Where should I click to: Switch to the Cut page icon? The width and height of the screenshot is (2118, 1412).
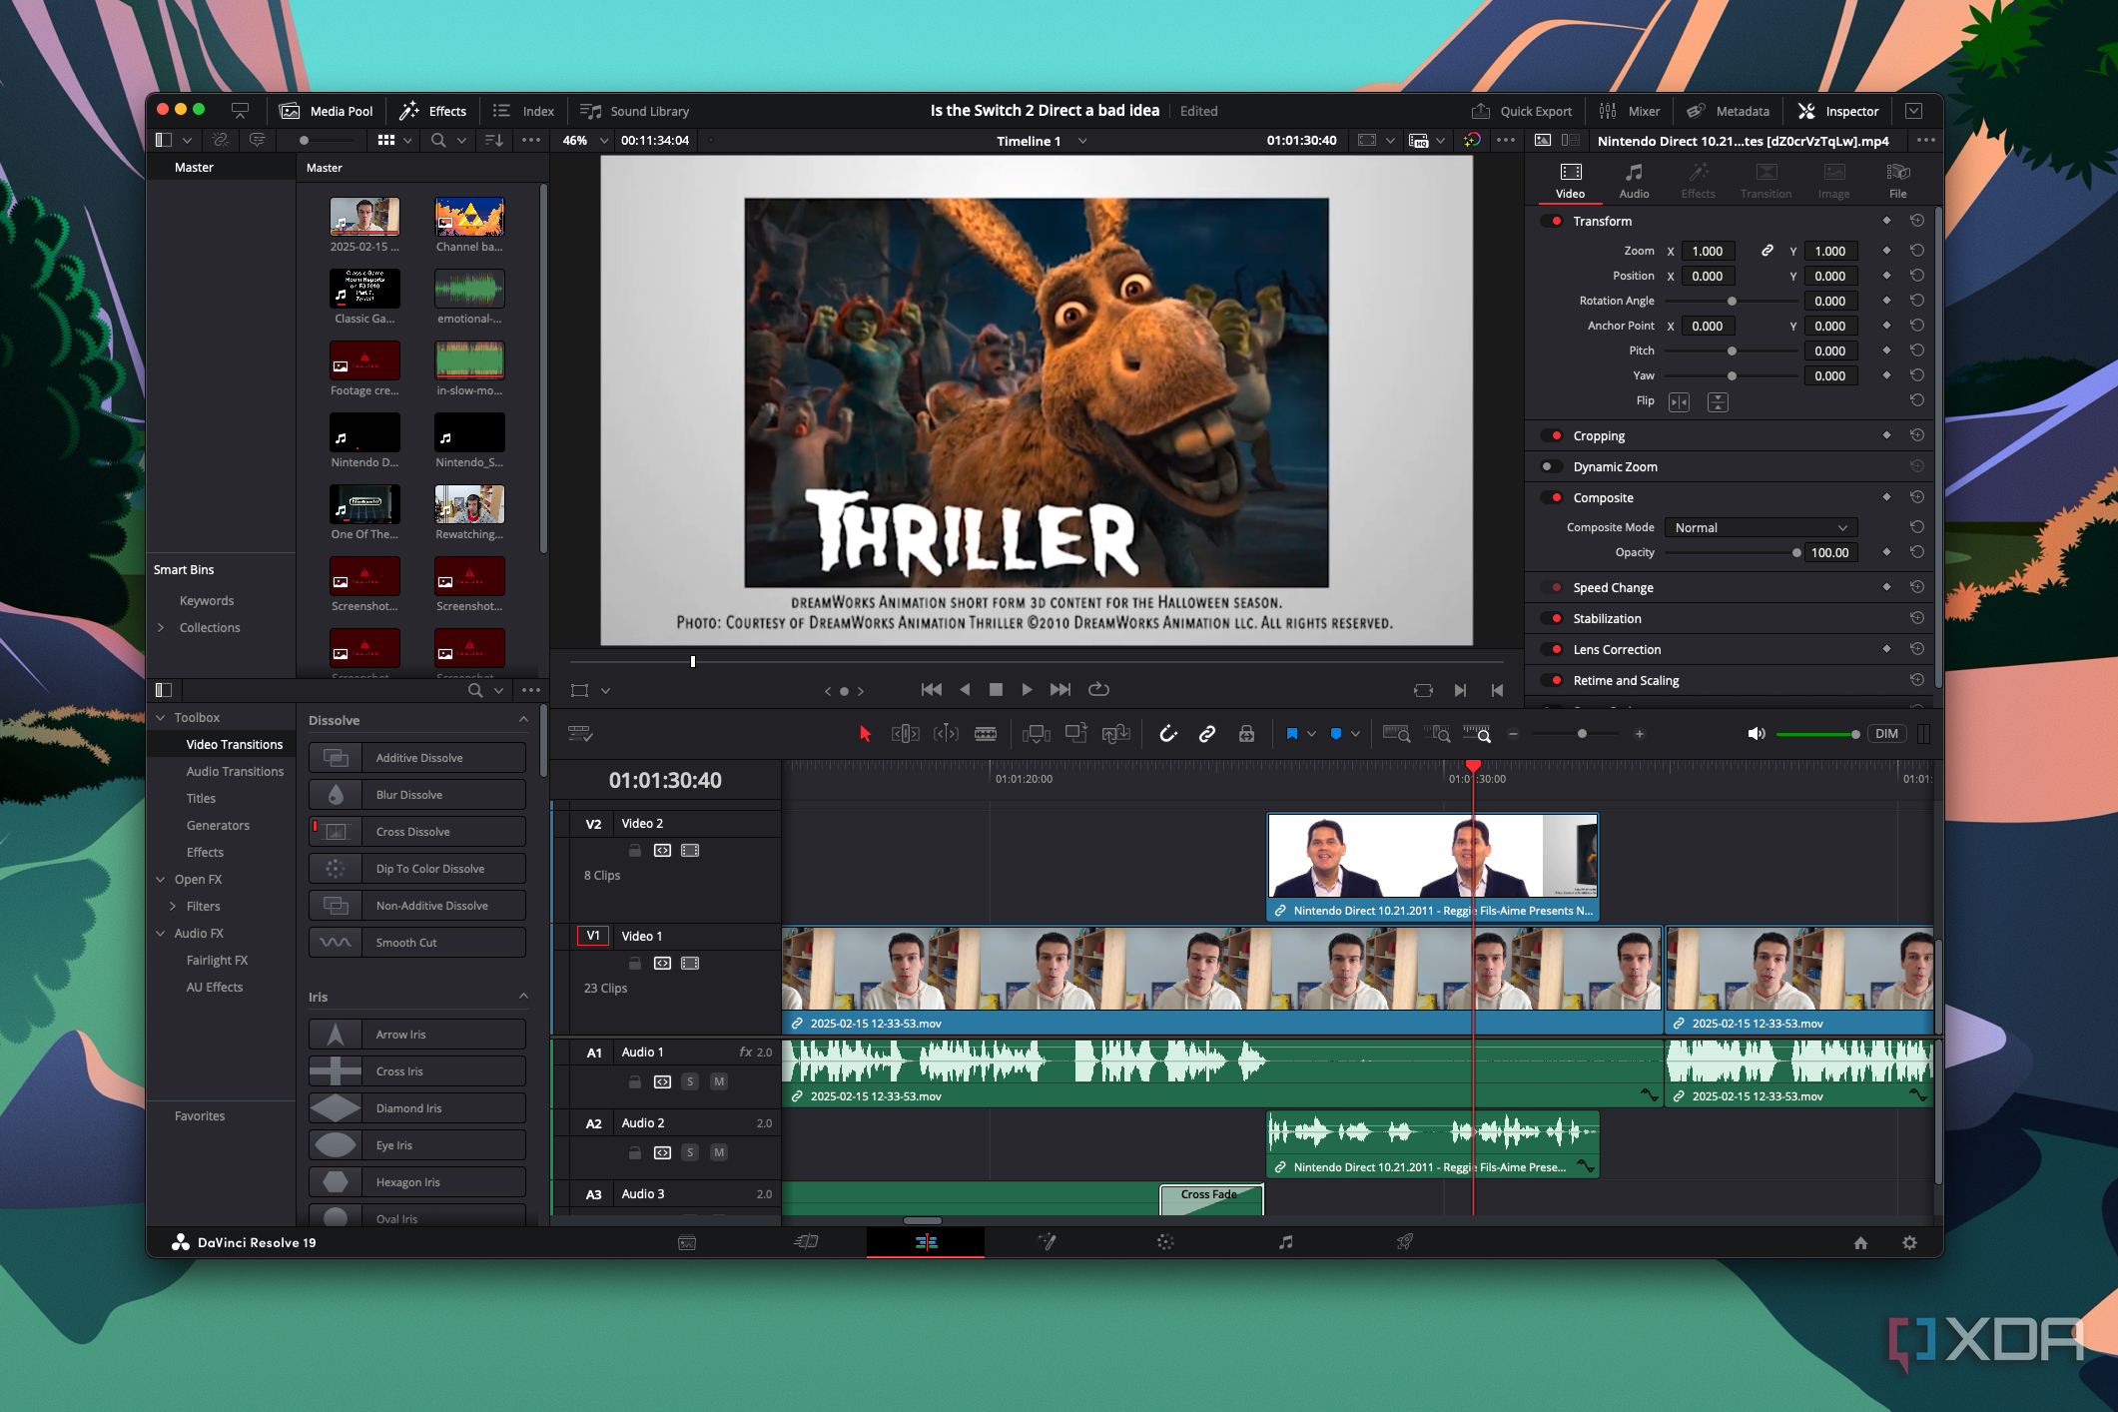coord(806,1242)
